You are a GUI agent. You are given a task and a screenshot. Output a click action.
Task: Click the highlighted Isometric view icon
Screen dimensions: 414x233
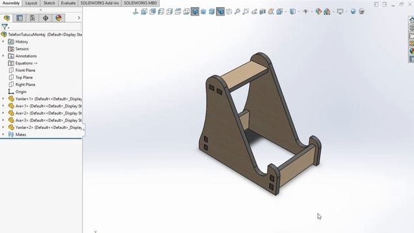coord(195,12)
